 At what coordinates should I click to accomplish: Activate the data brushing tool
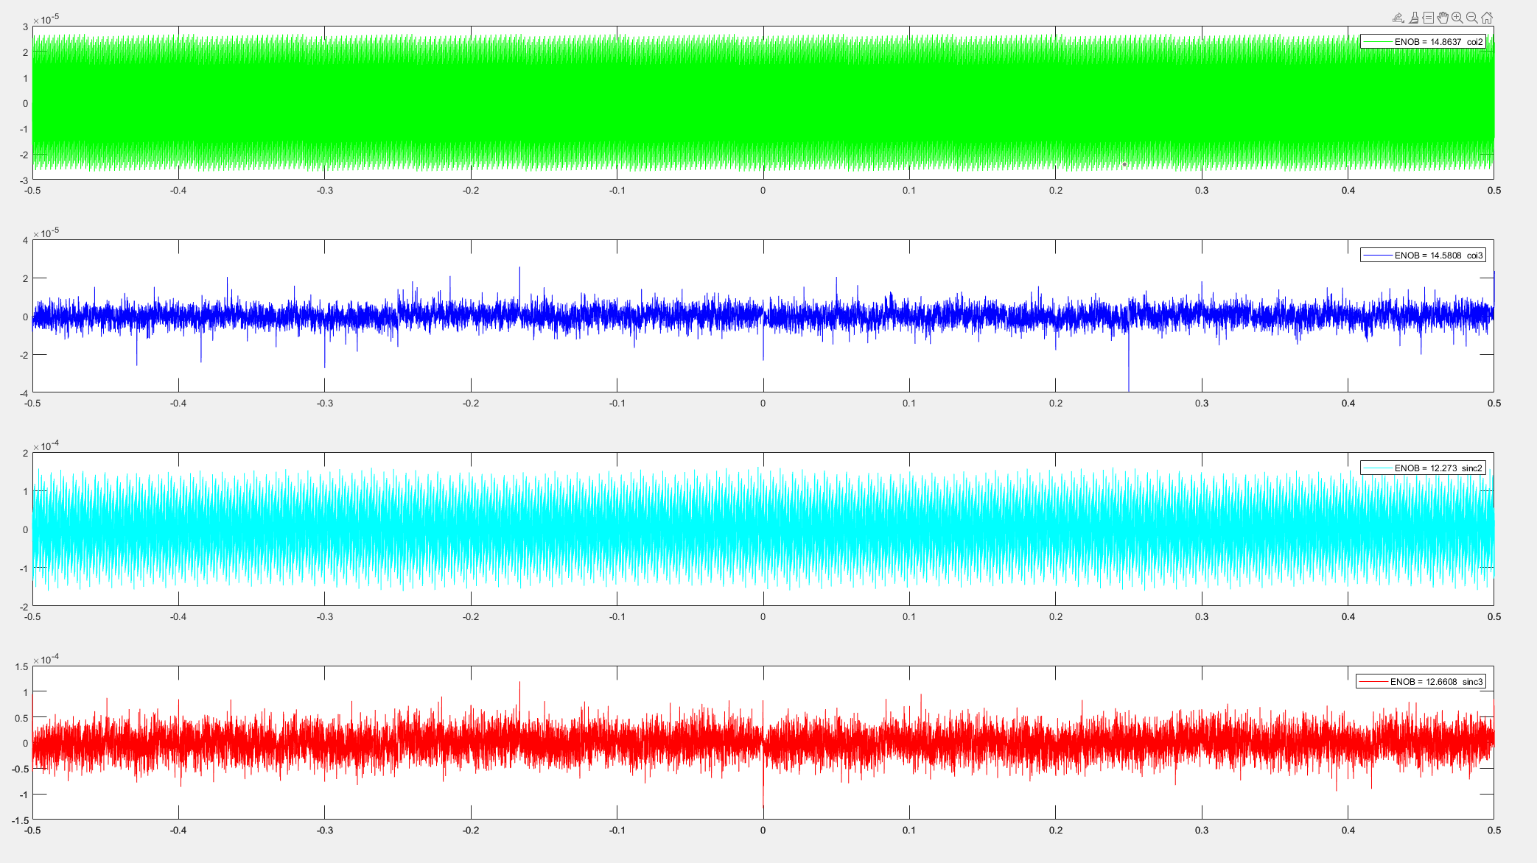1414,18
